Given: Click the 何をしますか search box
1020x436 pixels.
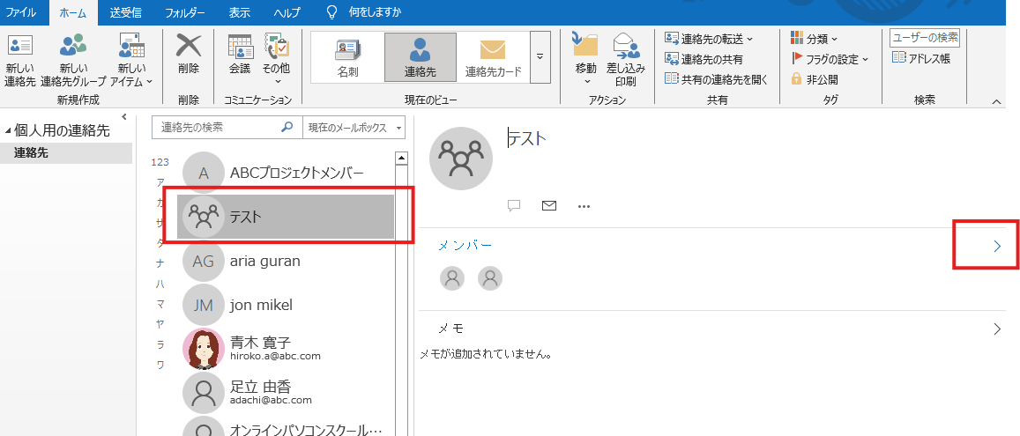Looking at the screenshot, I should pyautogui.click(x=363, y=12).
